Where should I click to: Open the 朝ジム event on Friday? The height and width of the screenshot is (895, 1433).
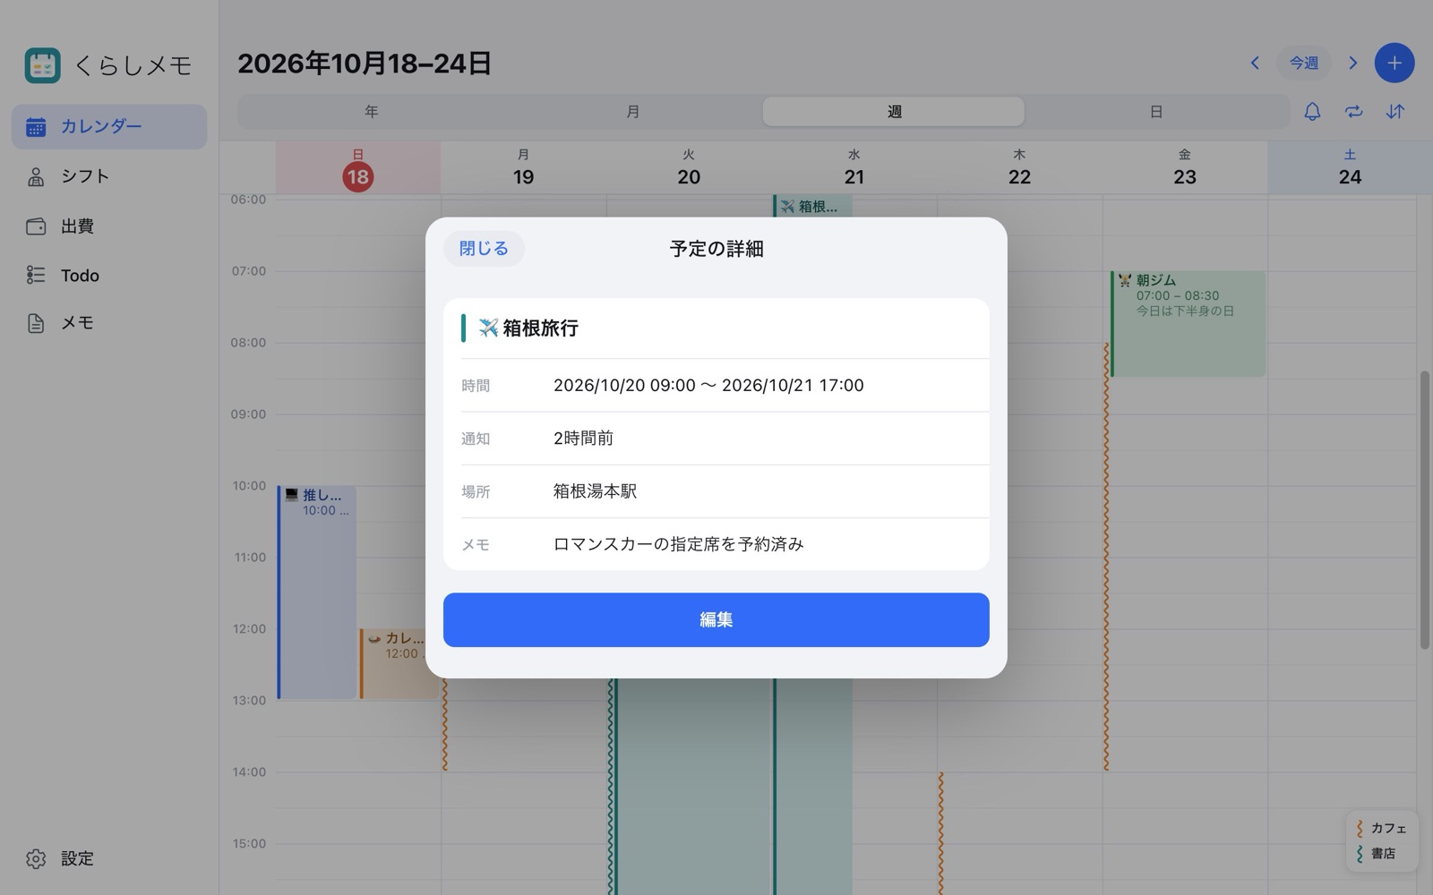1188,324
